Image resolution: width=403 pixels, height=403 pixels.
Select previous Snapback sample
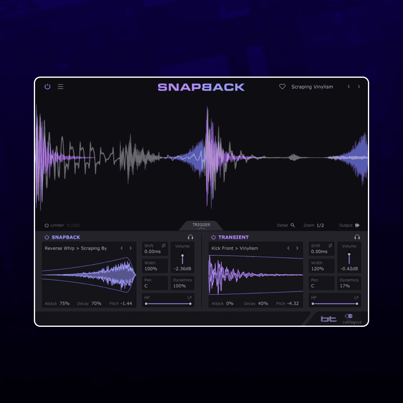click(122, 248)
